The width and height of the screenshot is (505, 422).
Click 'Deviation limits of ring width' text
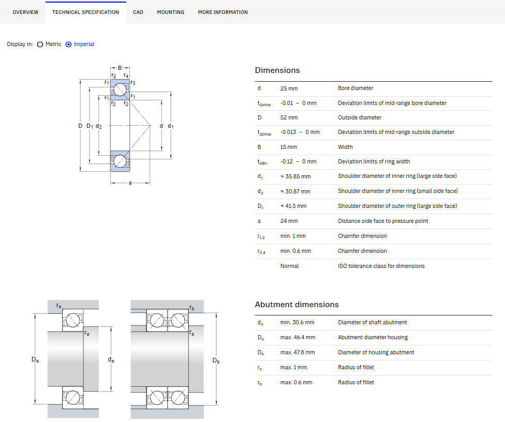[374, 161]
